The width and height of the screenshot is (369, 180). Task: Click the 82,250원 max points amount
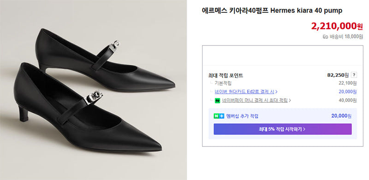coord(338,75)
